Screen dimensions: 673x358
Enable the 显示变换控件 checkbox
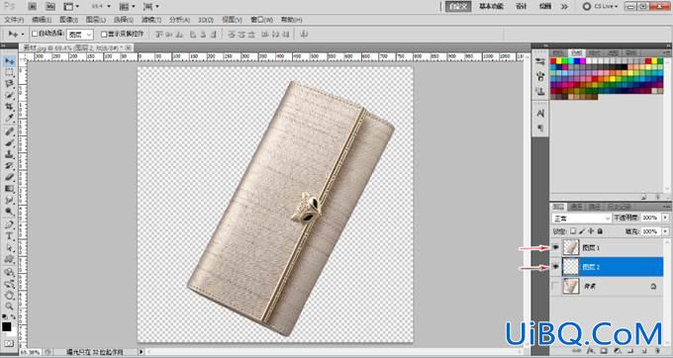pos(104,34)
